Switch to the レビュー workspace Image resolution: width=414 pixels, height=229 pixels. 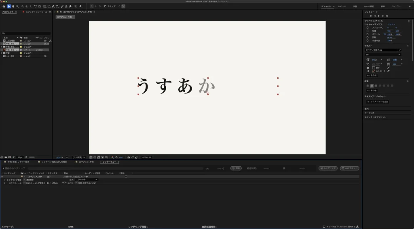[x=342, y=6]
